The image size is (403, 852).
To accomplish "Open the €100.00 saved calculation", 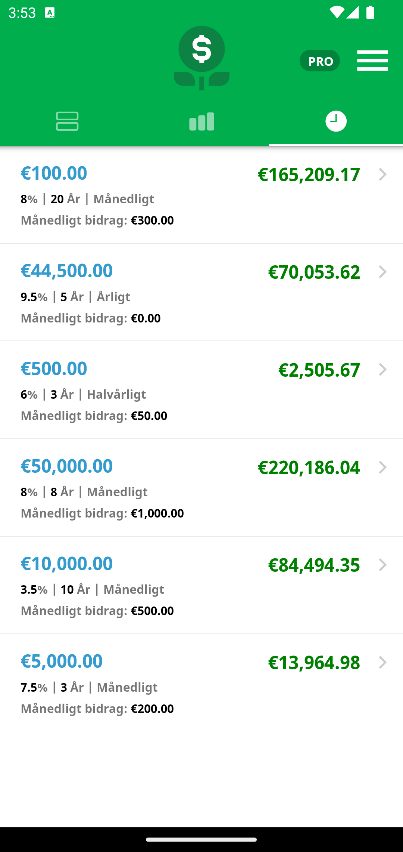I will coord(201,195).
